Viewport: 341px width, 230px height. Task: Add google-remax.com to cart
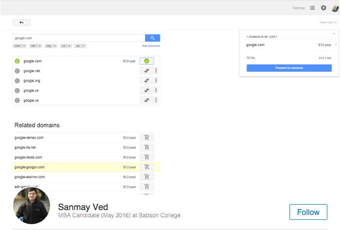tap(147, 137)
